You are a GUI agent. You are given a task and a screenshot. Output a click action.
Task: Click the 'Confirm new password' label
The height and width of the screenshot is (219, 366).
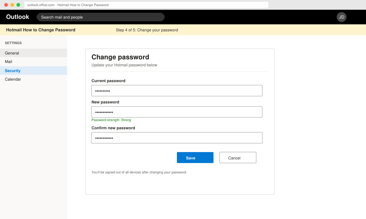(x=113, y=128)
